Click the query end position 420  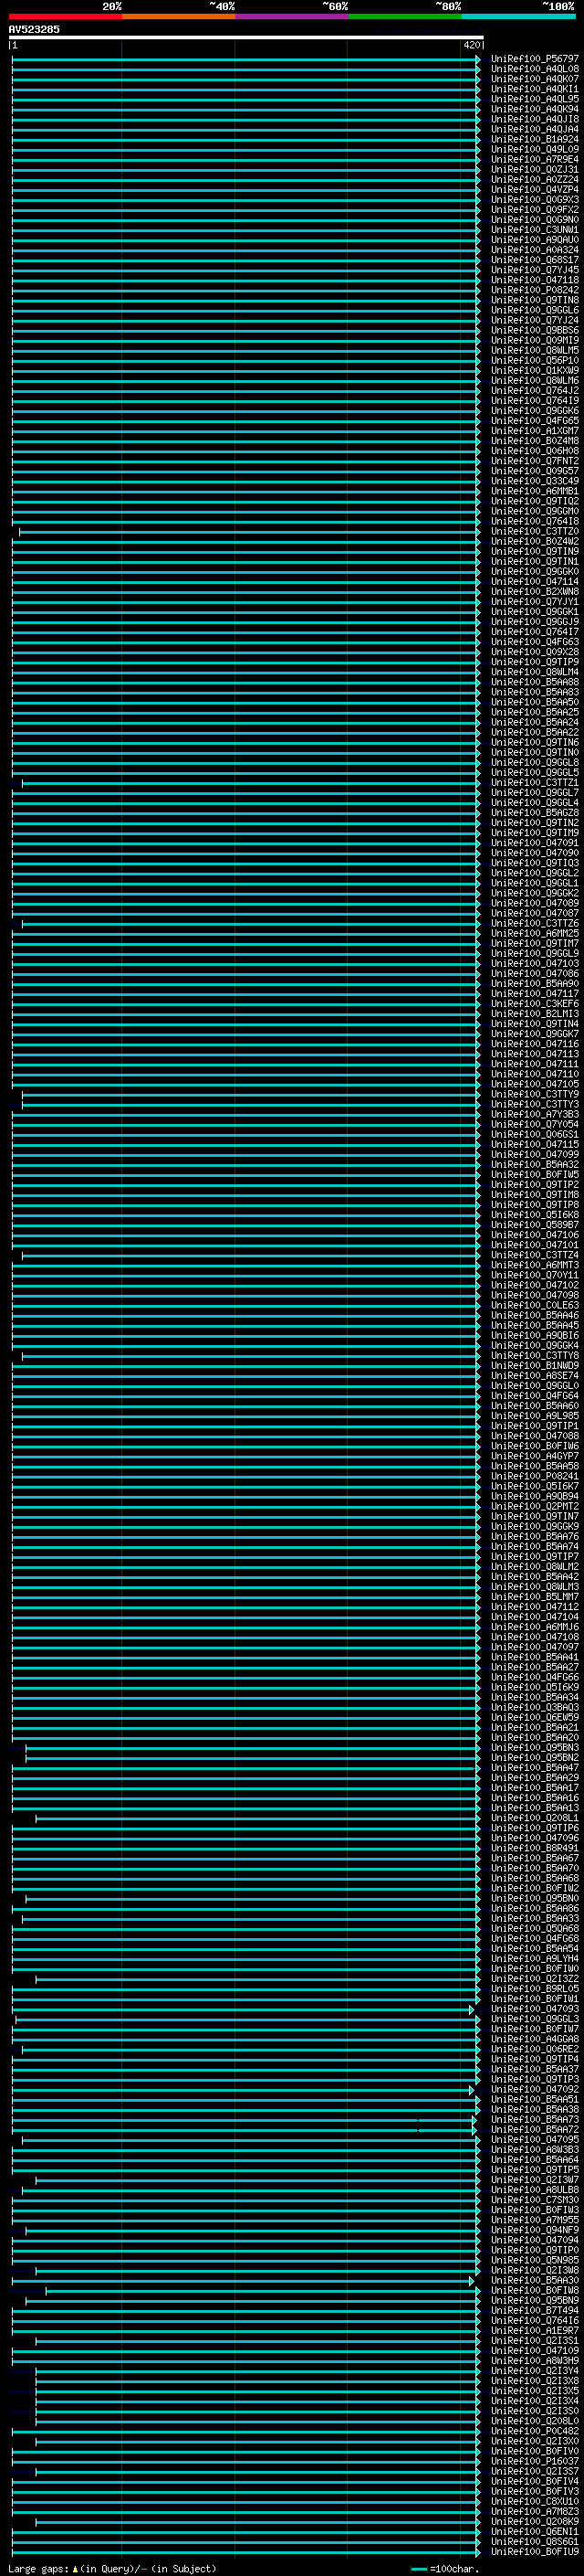point(472,45)
